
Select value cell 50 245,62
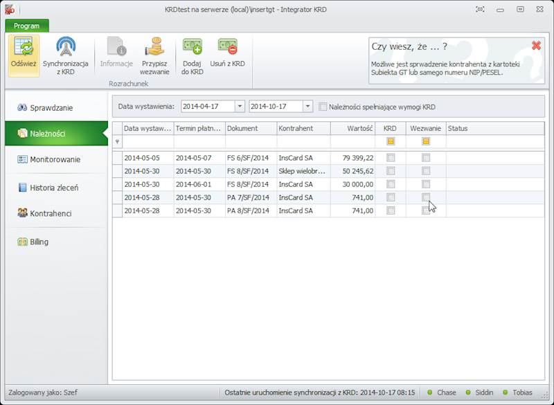pos(353,171)
